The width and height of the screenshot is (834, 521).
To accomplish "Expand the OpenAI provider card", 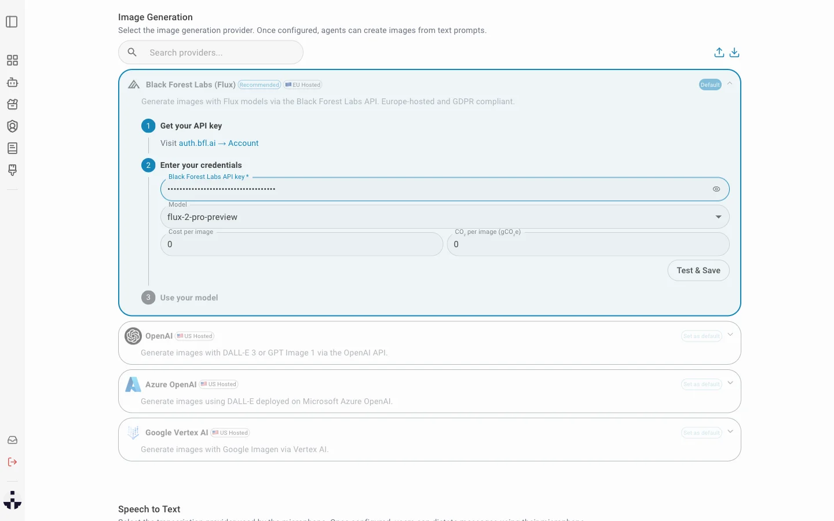I will pyautogui.click(x=730, y=335).
